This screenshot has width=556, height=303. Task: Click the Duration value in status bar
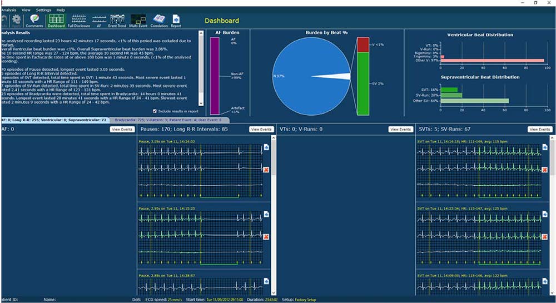pyautogui.click(x=271, y=300)
